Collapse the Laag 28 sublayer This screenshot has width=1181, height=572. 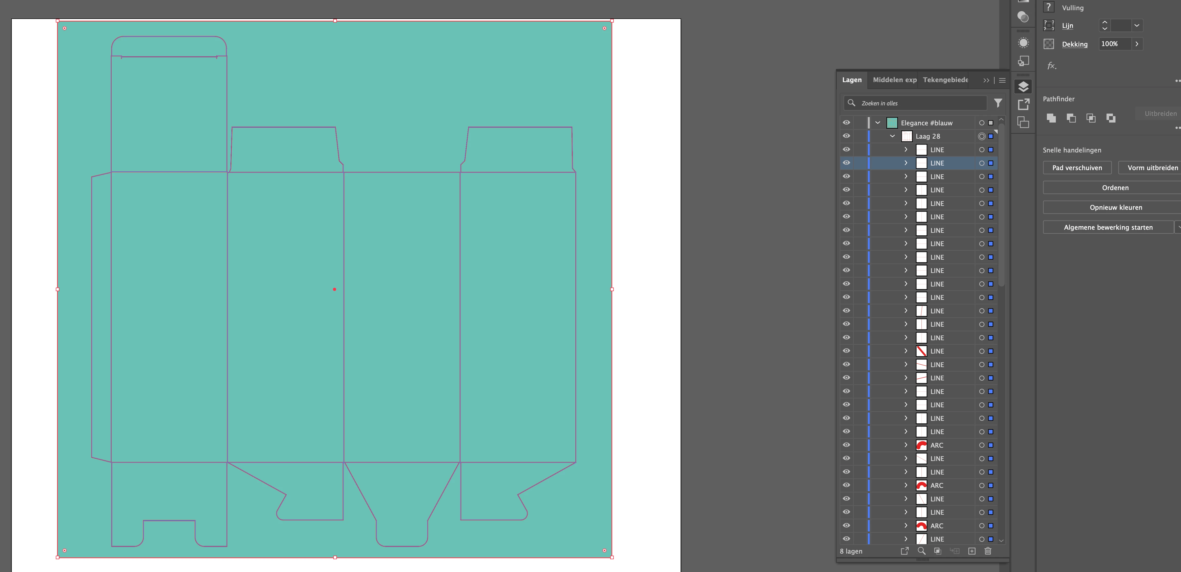(x=892, y=136)
